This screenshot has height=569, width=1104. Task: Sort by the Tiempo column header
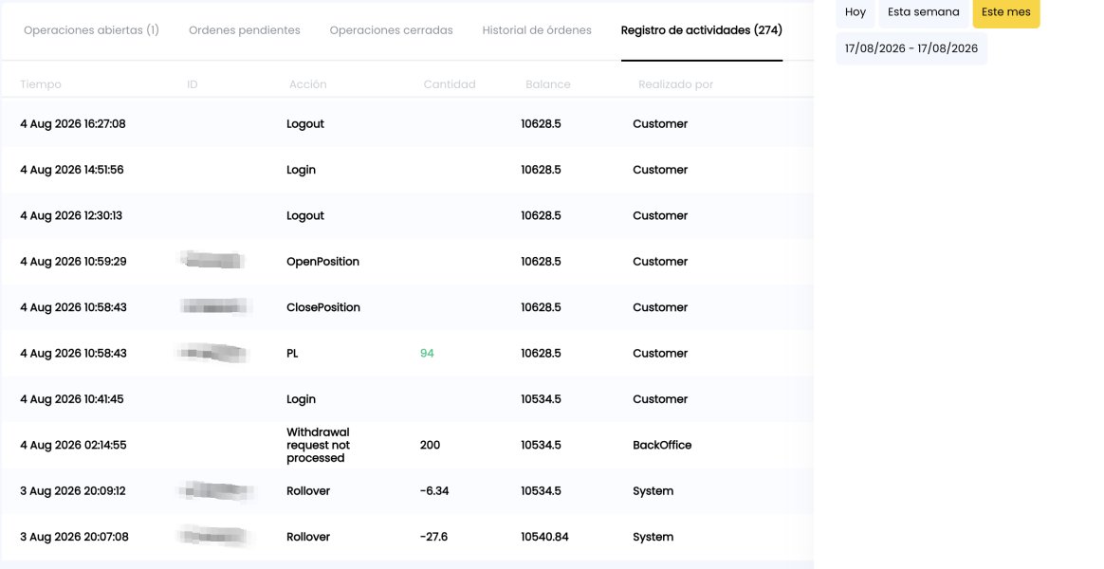point(40,84)
